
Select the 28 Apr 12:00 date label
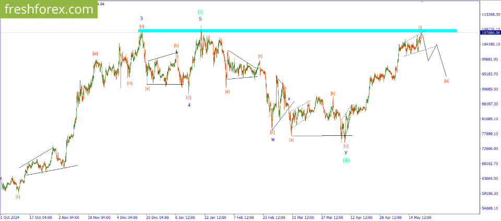click(390, 218)
